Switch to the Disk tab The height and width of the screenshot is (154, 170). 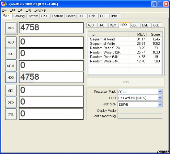click(x=93, y=16)
